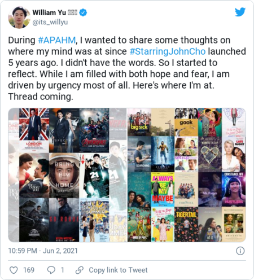Copy link to Tweet

pyautogui.click(x=118, y=270)
